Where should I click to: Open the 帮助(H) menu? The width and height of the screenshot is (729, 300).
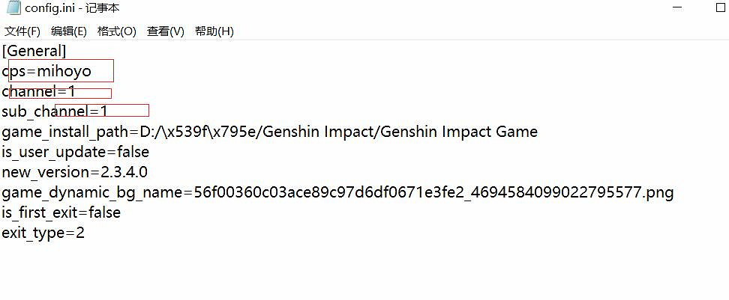(x=214, y=31)
